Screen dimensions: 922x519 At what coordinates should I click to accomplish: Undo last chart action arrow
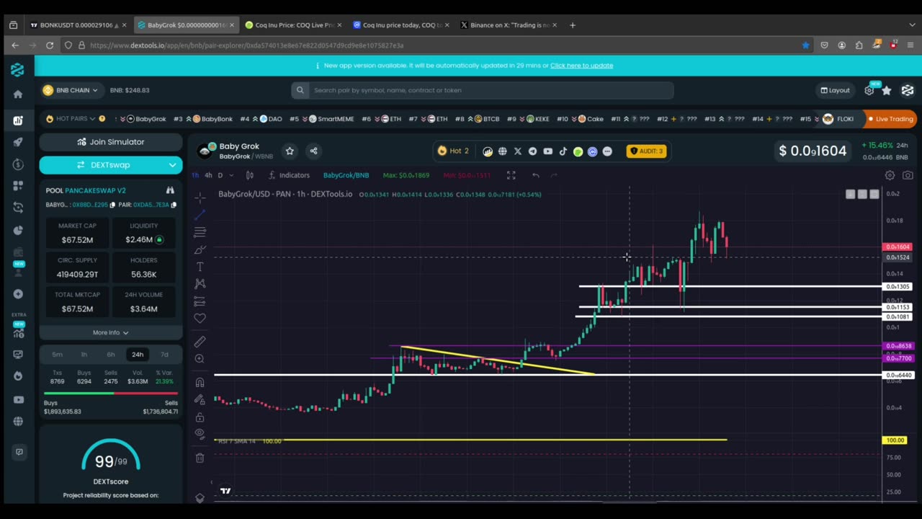[x=536, y=175]
